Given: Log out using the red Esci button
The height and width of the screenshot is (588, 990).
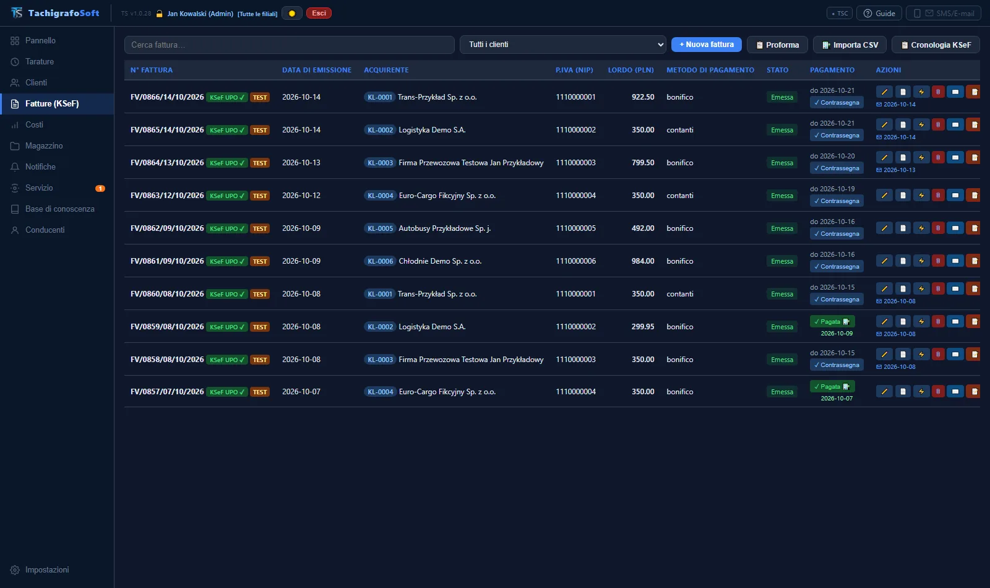Looking at the screenshot, I should (x=319, y=13).
